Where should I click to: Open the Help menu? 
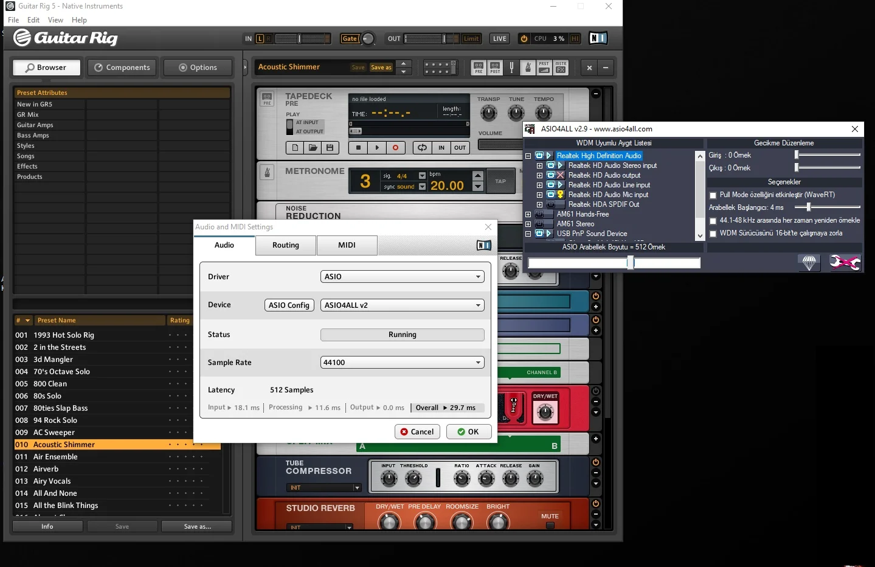[x=79, y=20]
